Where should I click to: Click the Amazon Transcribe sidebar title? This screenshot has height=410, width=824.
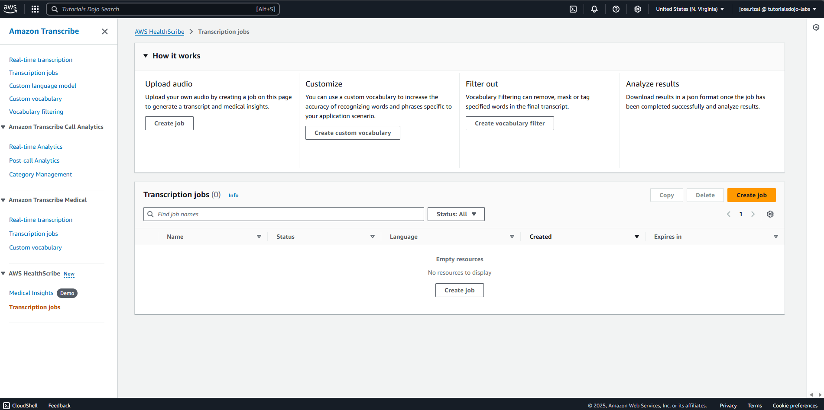(44, 31)
